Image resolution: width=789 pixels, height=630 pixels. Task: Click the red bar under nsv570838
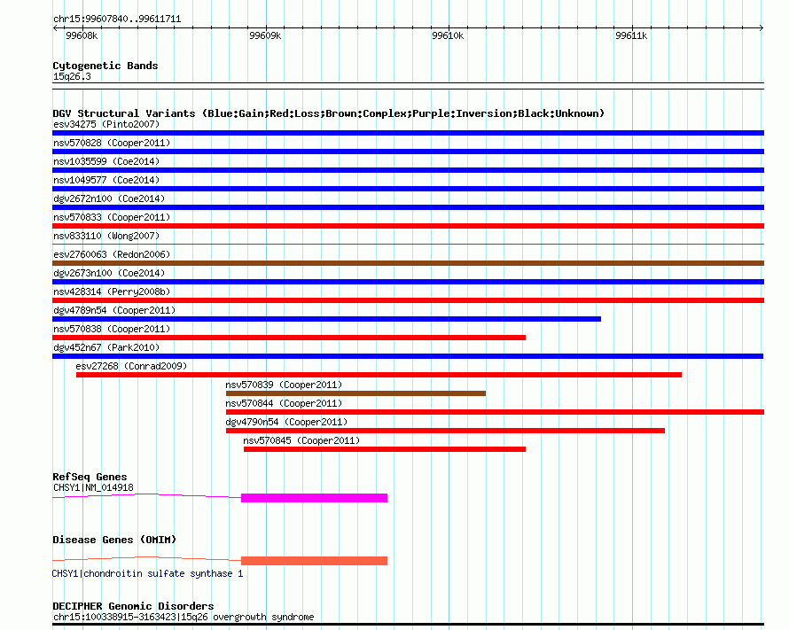289,338
